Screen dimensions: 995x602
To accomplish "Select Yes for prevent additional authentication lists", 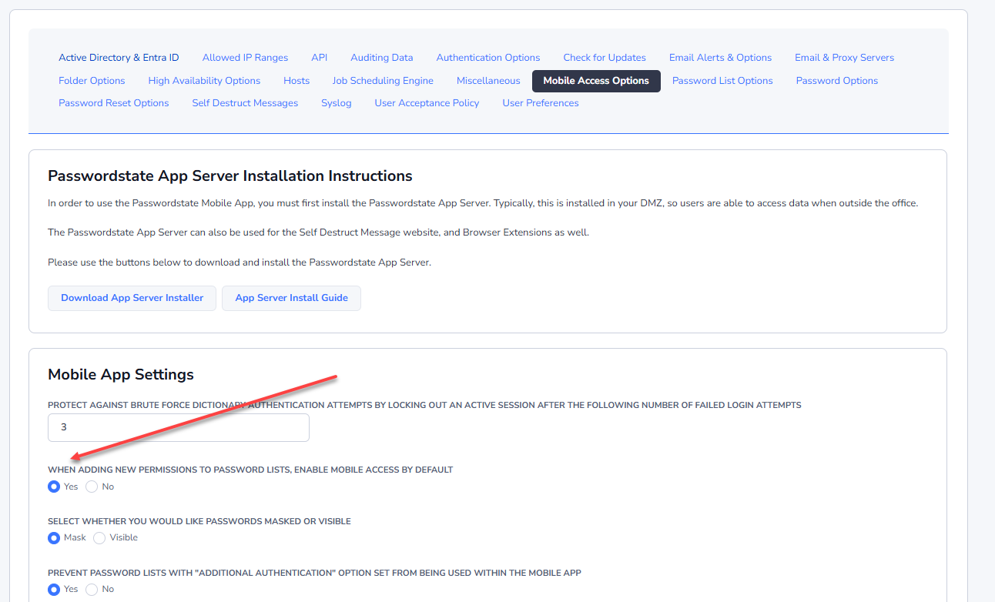I will click(54, 590).
